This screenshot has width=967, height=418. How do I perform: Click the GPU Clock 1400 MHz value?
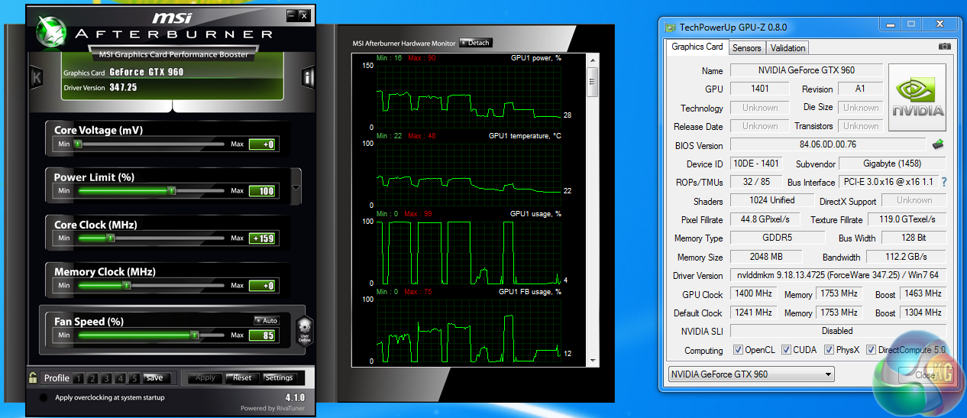pyautogui.click(x=753, y=293)
